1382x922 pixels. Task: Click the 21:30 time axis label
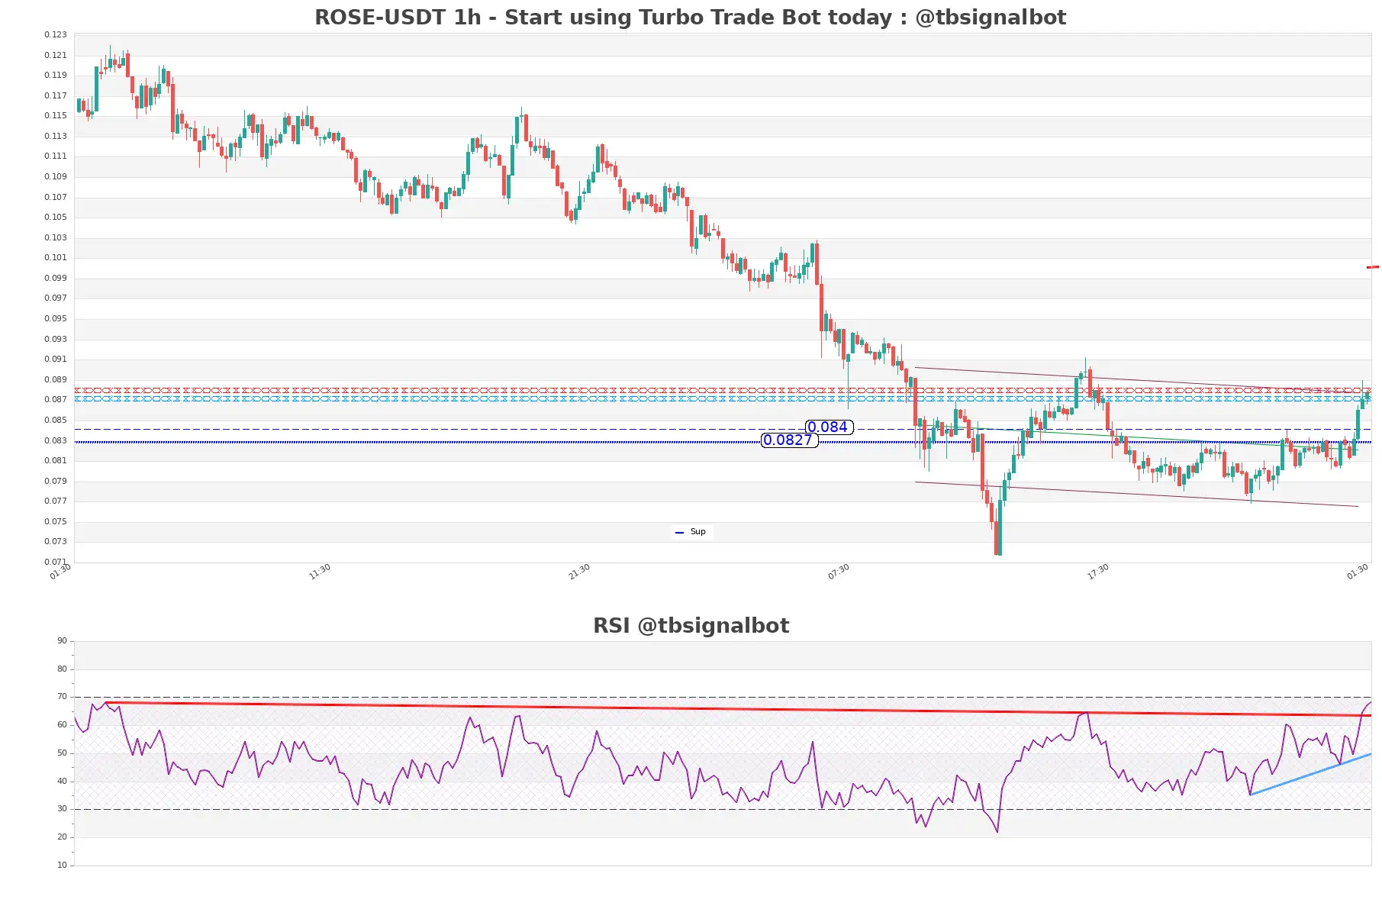[579, 572]
